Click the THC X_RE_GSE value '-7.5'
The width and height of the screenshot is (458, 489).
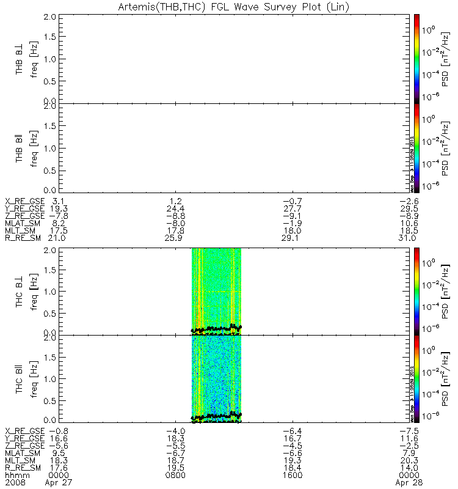tap(409, 431)
